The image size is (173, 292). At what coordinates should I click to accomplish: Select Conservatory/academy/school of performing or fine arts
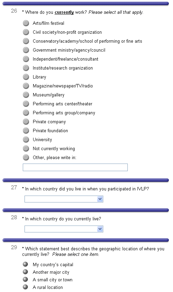pyautogui.click(x=26, y=41)
